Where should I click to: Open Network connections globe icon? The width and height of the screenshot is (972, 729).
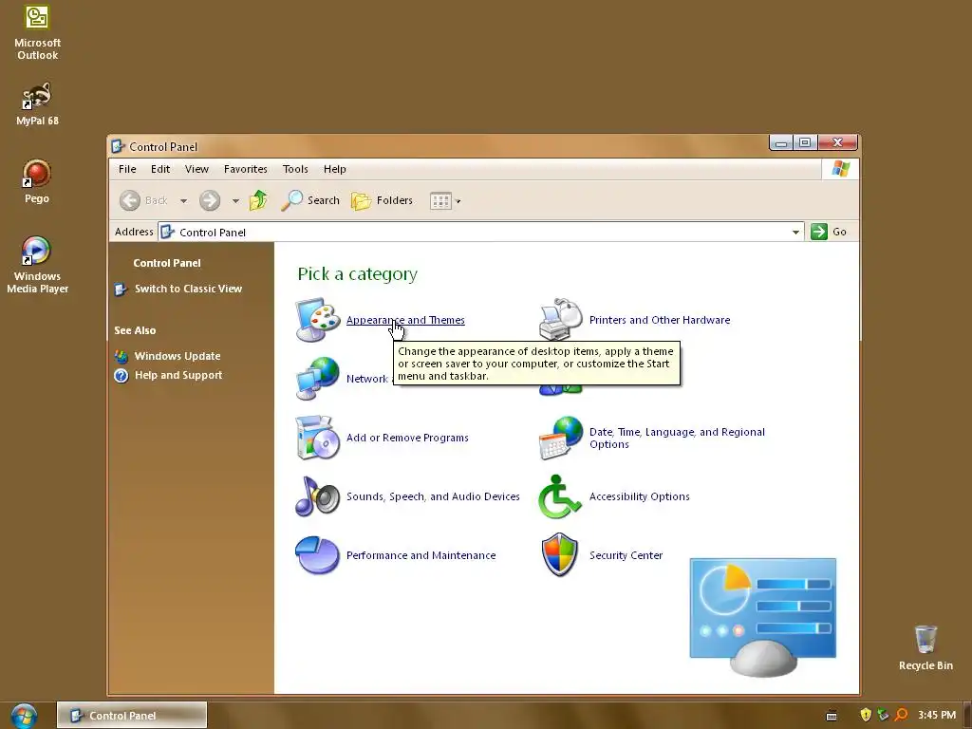(317, 378)
